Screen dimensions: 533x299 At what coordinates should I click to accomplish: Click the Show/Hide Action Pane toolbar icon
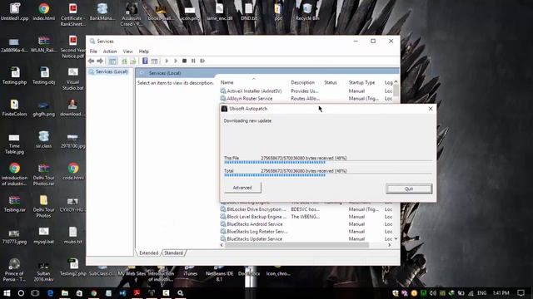click(x=154, y=61)
